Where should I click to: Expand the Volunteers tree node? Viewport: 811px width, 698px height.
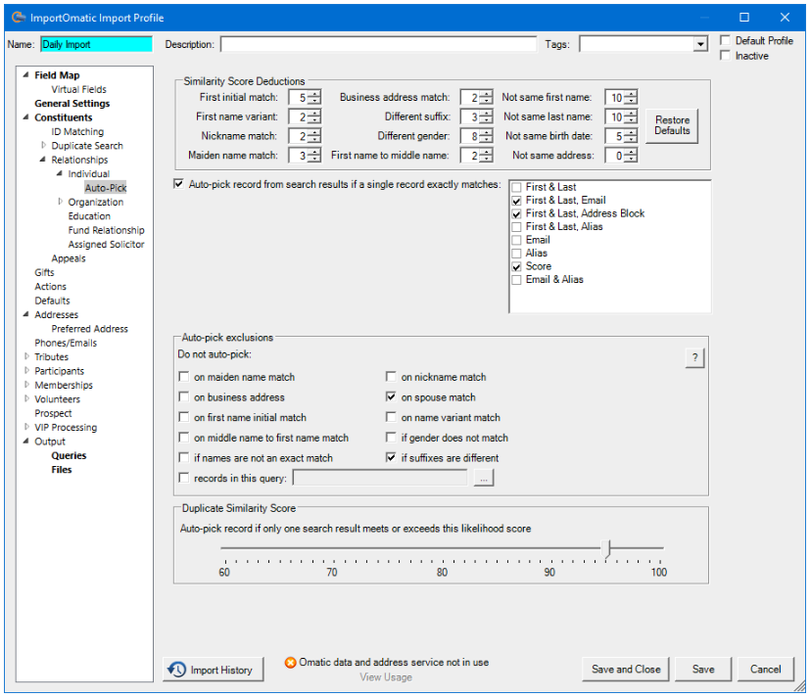pos(26,398)
